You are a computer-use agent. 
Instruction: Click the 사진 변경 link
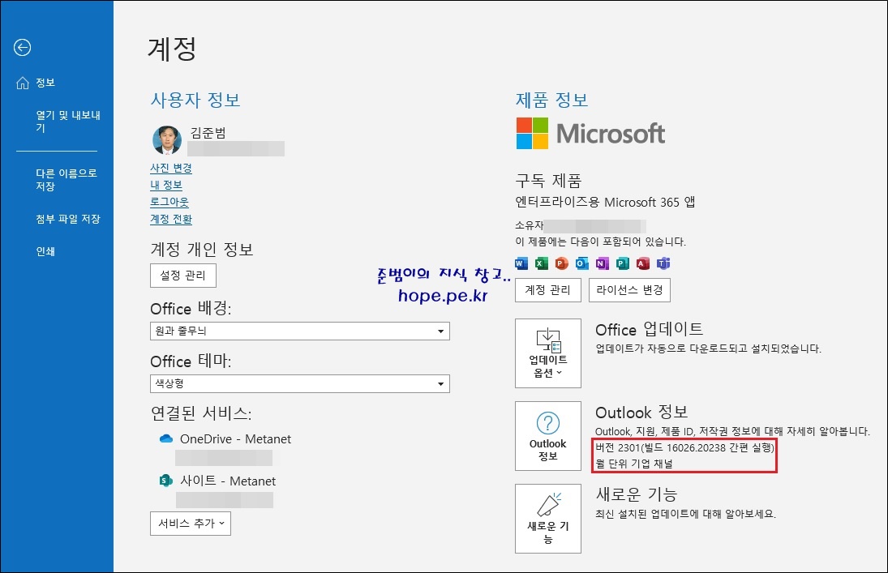[x=171, y=168]
